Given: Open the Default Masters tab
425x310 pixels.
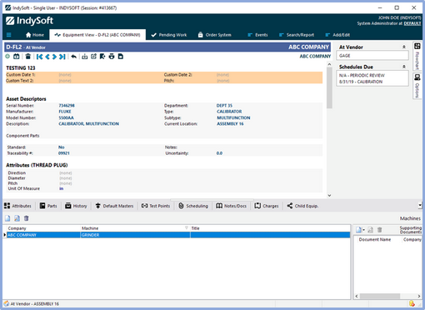Looking at the screenshot, I should tap(114, 206).
